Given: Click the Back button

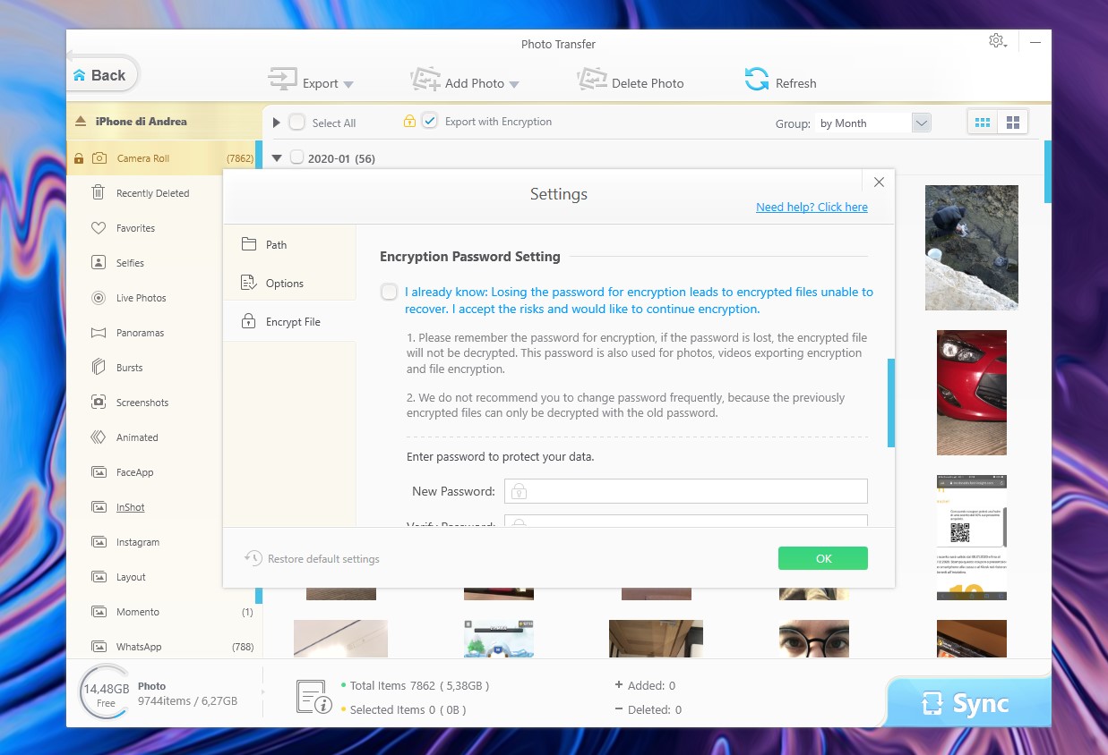Looking at the screenshot, I should [x=99, y=75].
